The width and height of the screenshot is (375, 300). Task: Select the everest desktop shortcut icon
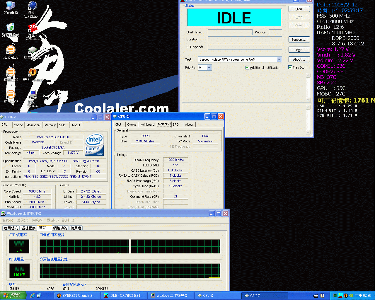point(33,74)
